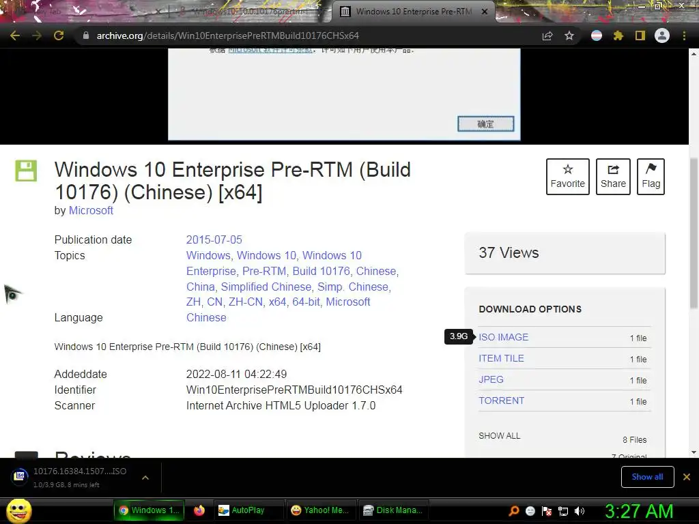Open the smiley Start button
This screenshot has width=699, height=524.
coord(19,510)
